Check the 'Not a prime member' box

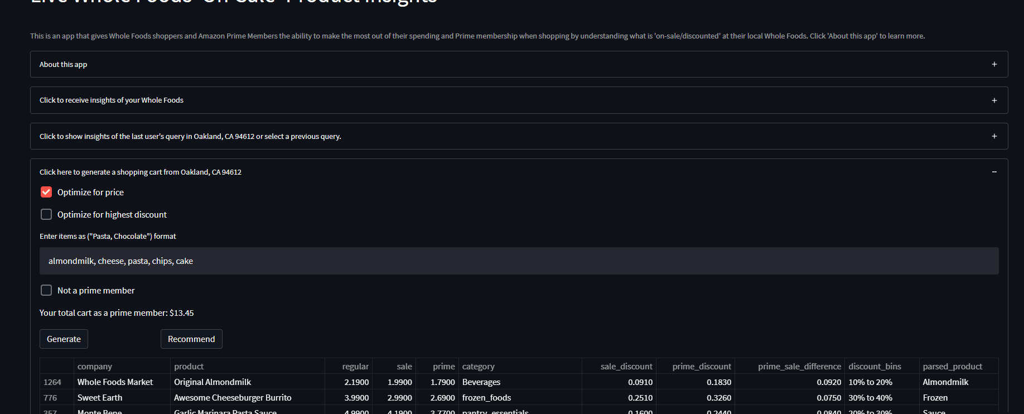click(46, 290)
